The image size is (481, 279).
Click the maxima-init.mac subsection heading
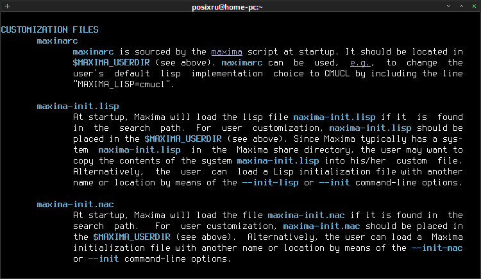(x=76, y=205)
